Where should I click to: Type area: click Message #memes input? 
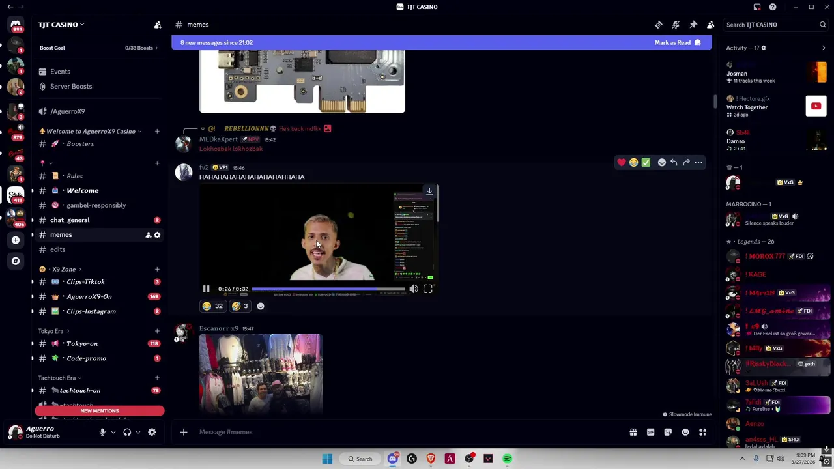click(x=410, y=432)
